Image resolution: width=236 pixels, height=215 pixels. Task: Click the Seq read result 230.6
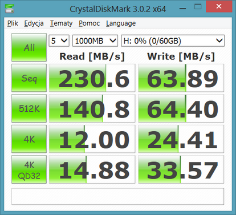[92, 78]
